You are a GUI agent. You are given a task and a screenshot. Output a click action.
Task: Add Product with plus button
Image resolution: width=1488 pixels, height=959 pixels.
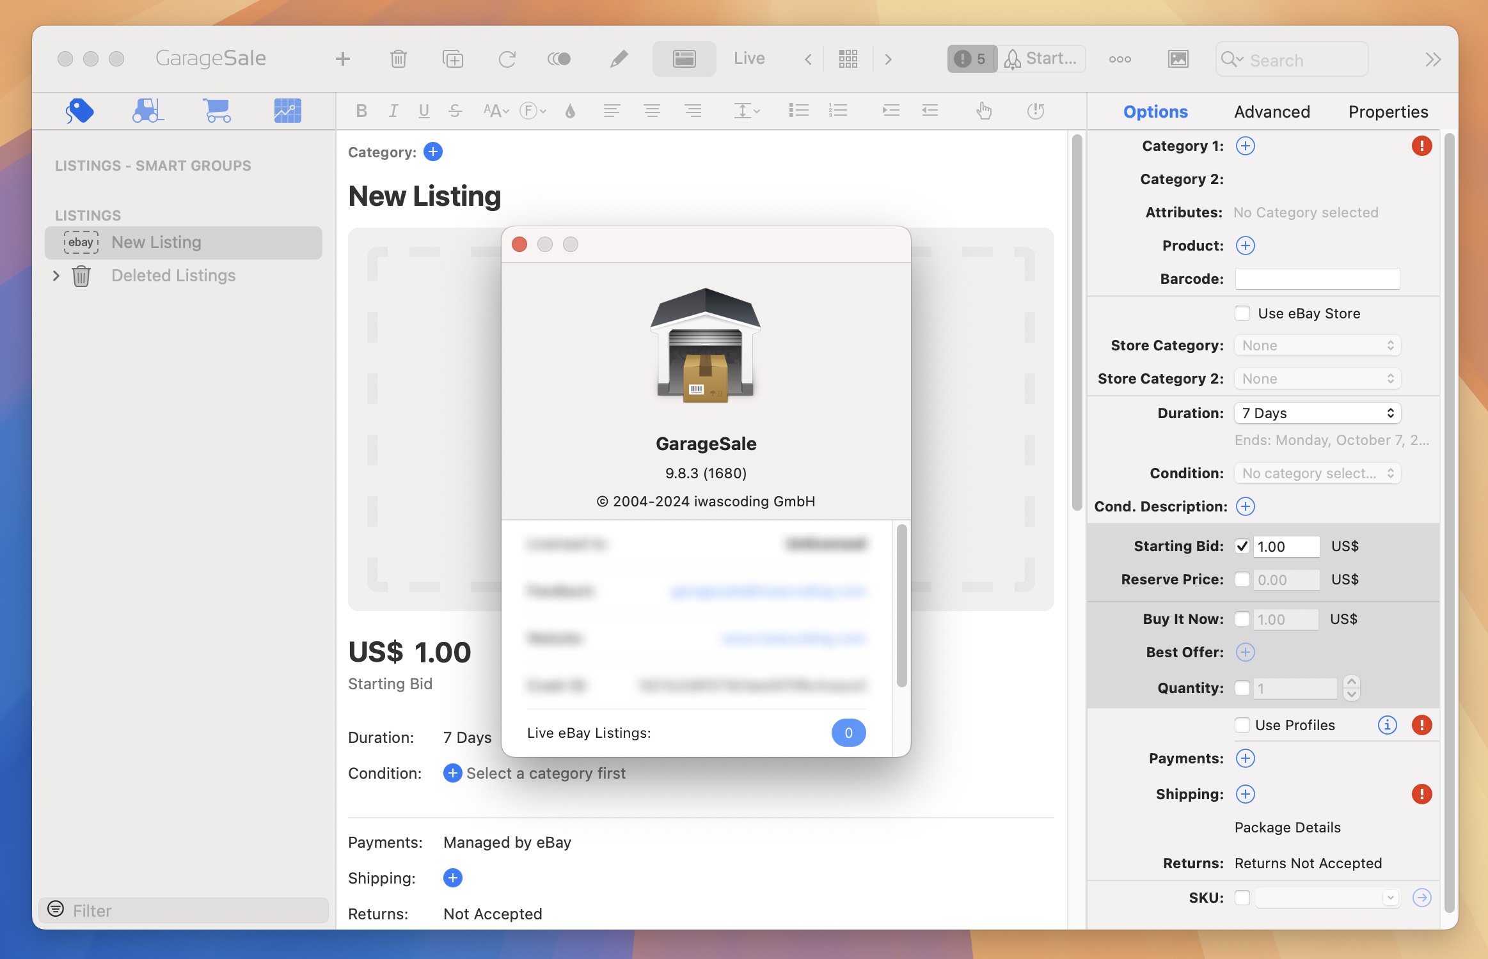pos(1245,246)
